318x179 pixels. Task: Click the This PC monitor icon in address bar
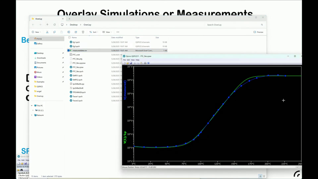point(62,25)
